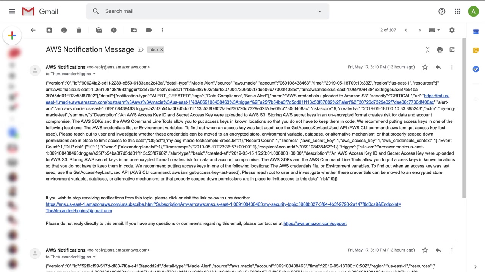Toggle the side panel with bottom chevron
485x272 pixels.
(x=476, y=267)
